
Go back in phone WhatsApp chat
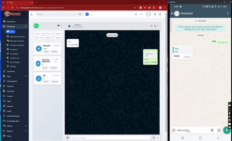(172, 13)
